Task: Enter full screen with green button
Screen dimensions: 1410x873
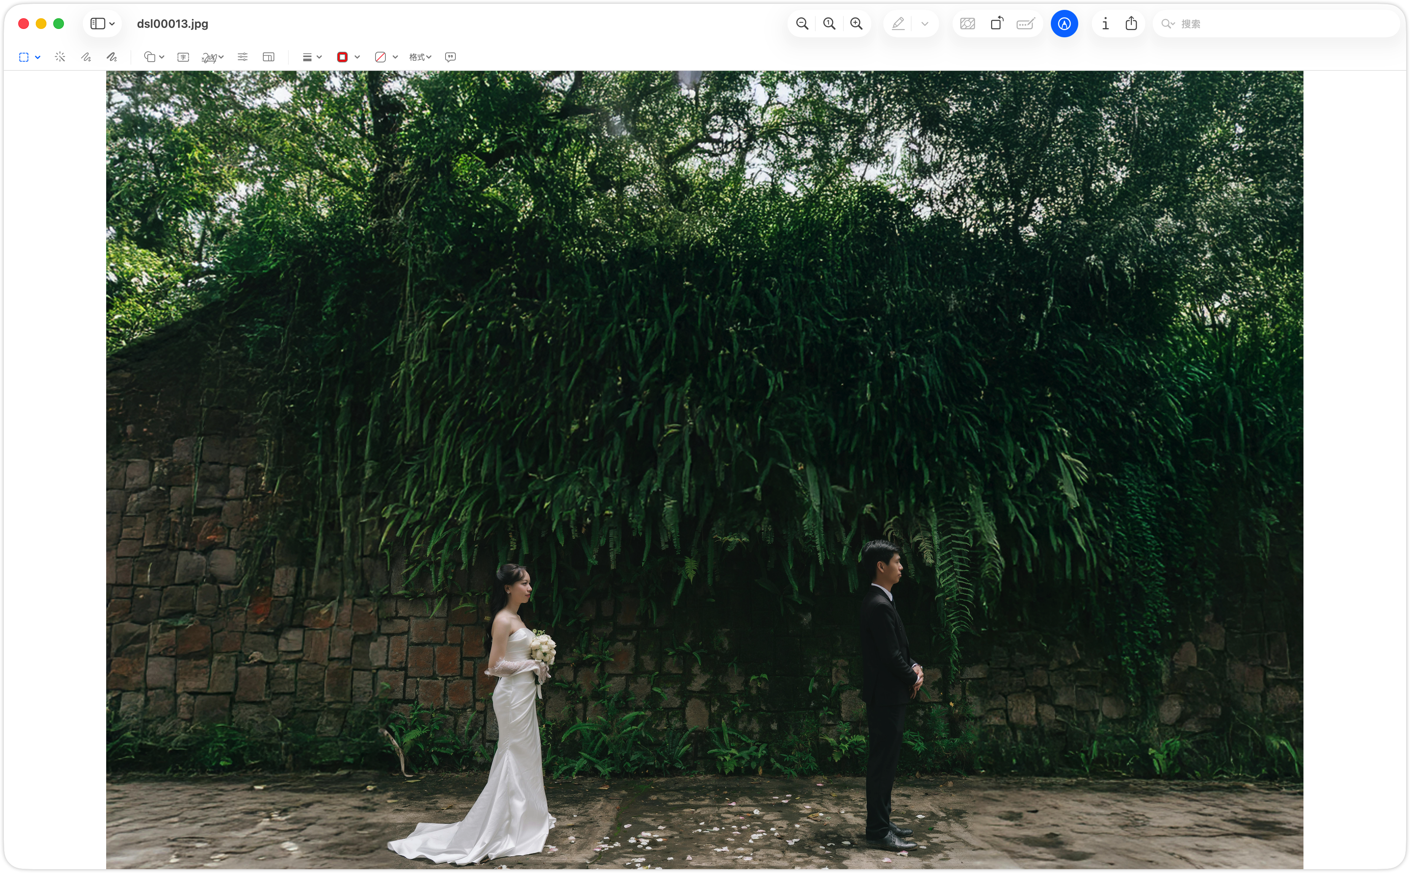Action: click(58, 24)
